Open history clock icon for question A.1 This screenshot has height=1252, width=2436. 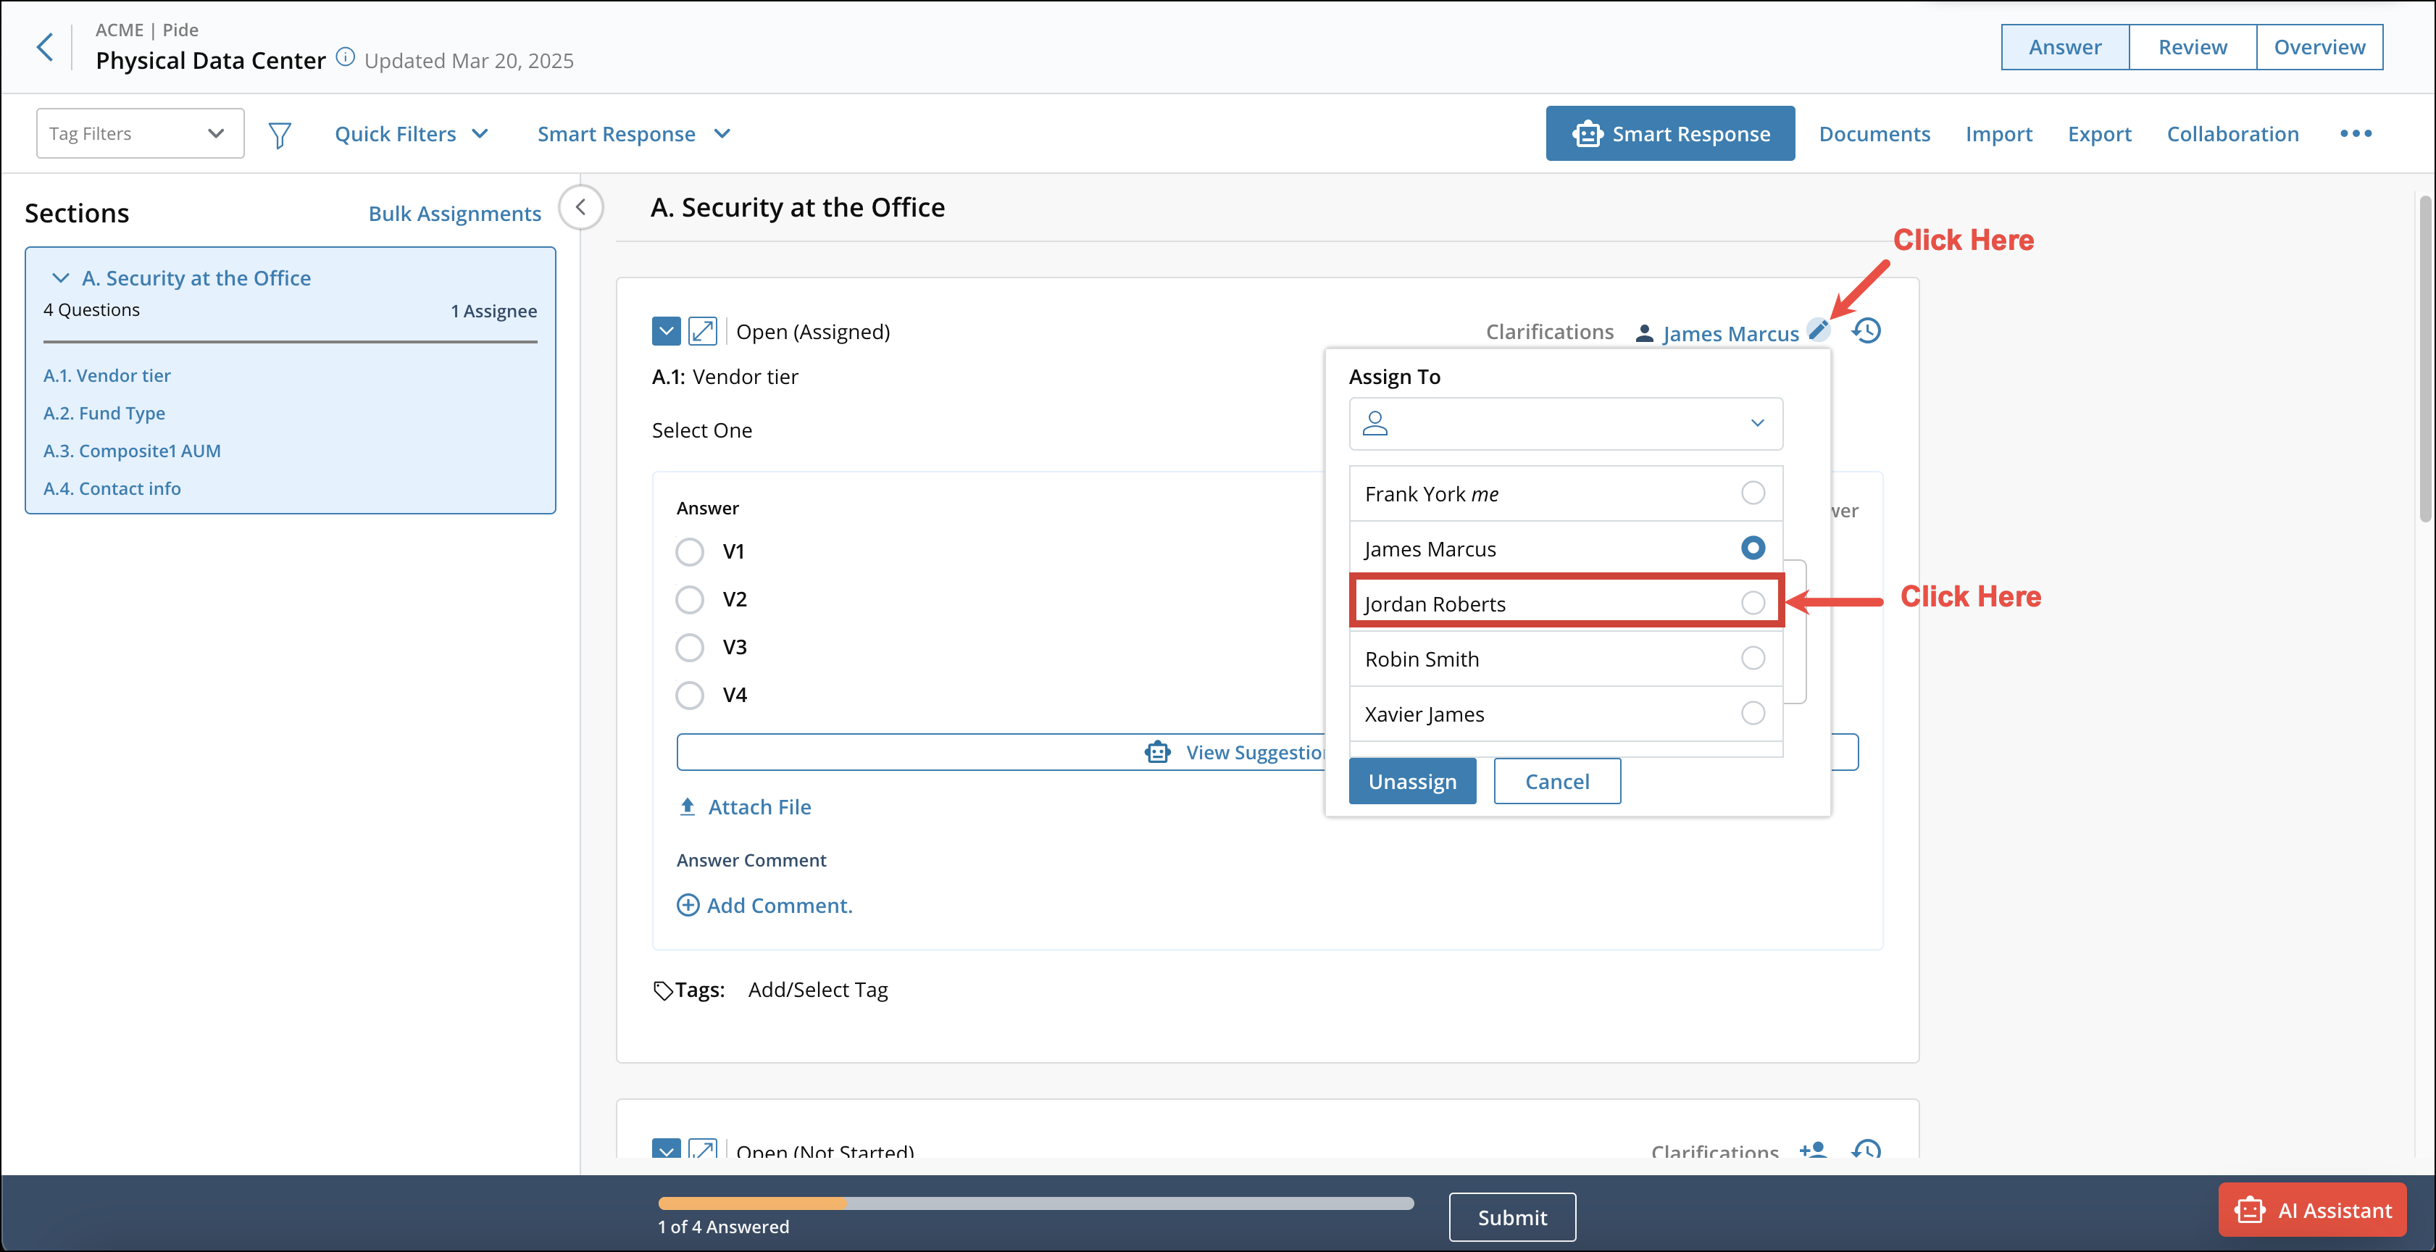(1866, 331)
